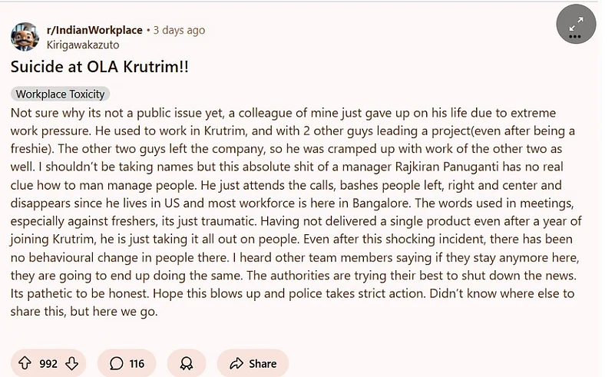Upvote the OLA Krutrim post
This screenshot has width=615, height=377.
pos(24,363)
